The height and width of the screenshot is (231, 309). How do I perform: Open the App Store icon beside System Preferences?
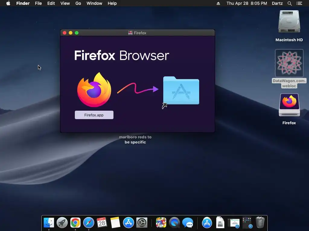tap(129, 223)
